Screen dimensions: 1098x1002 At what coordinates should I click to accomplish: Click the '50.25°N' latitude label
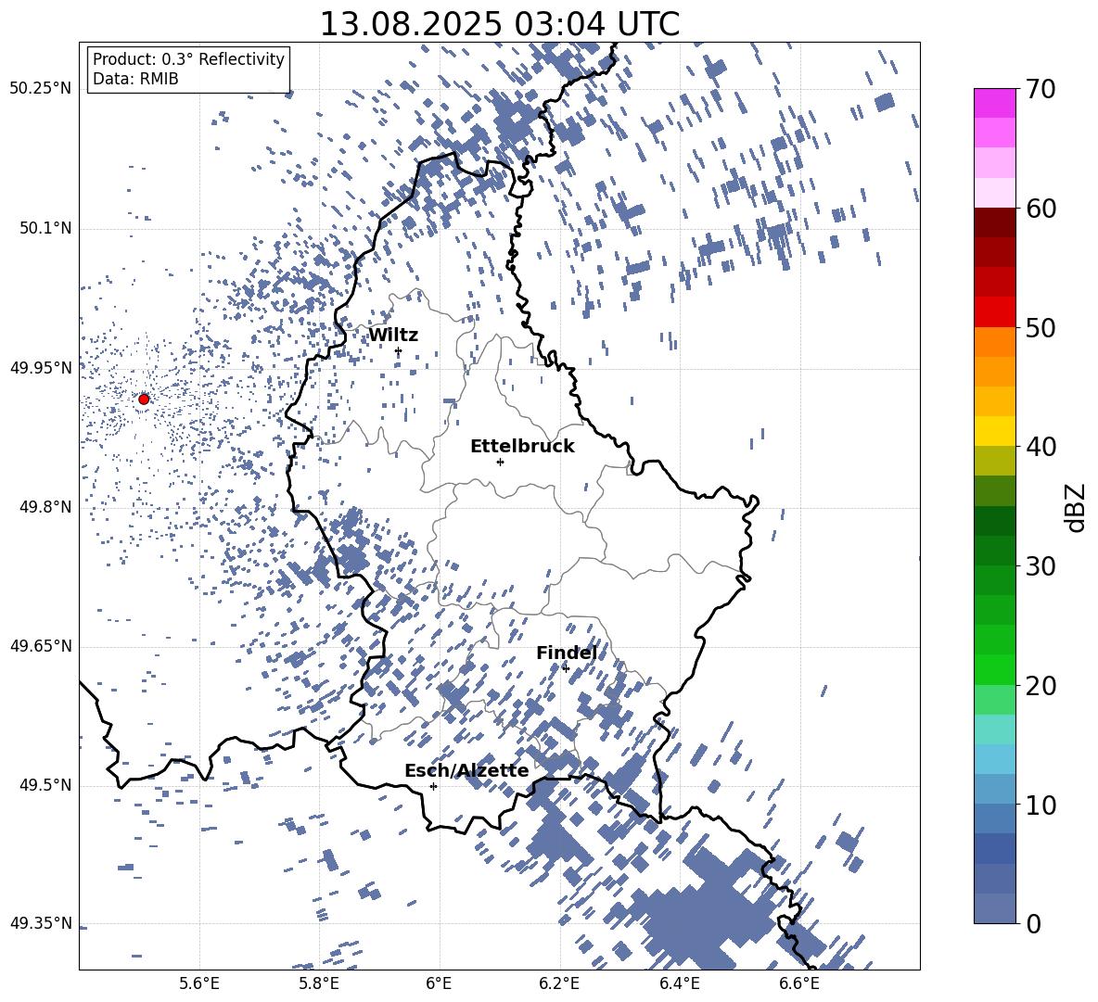[x=41, y=89]
